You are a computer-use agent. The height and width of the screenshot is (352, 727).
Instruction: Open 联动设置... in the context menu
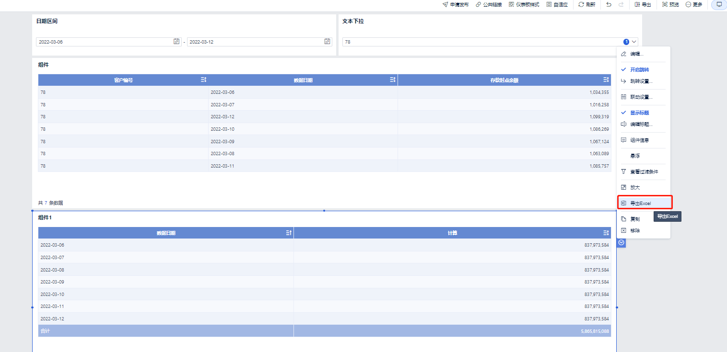click(644, 97)
